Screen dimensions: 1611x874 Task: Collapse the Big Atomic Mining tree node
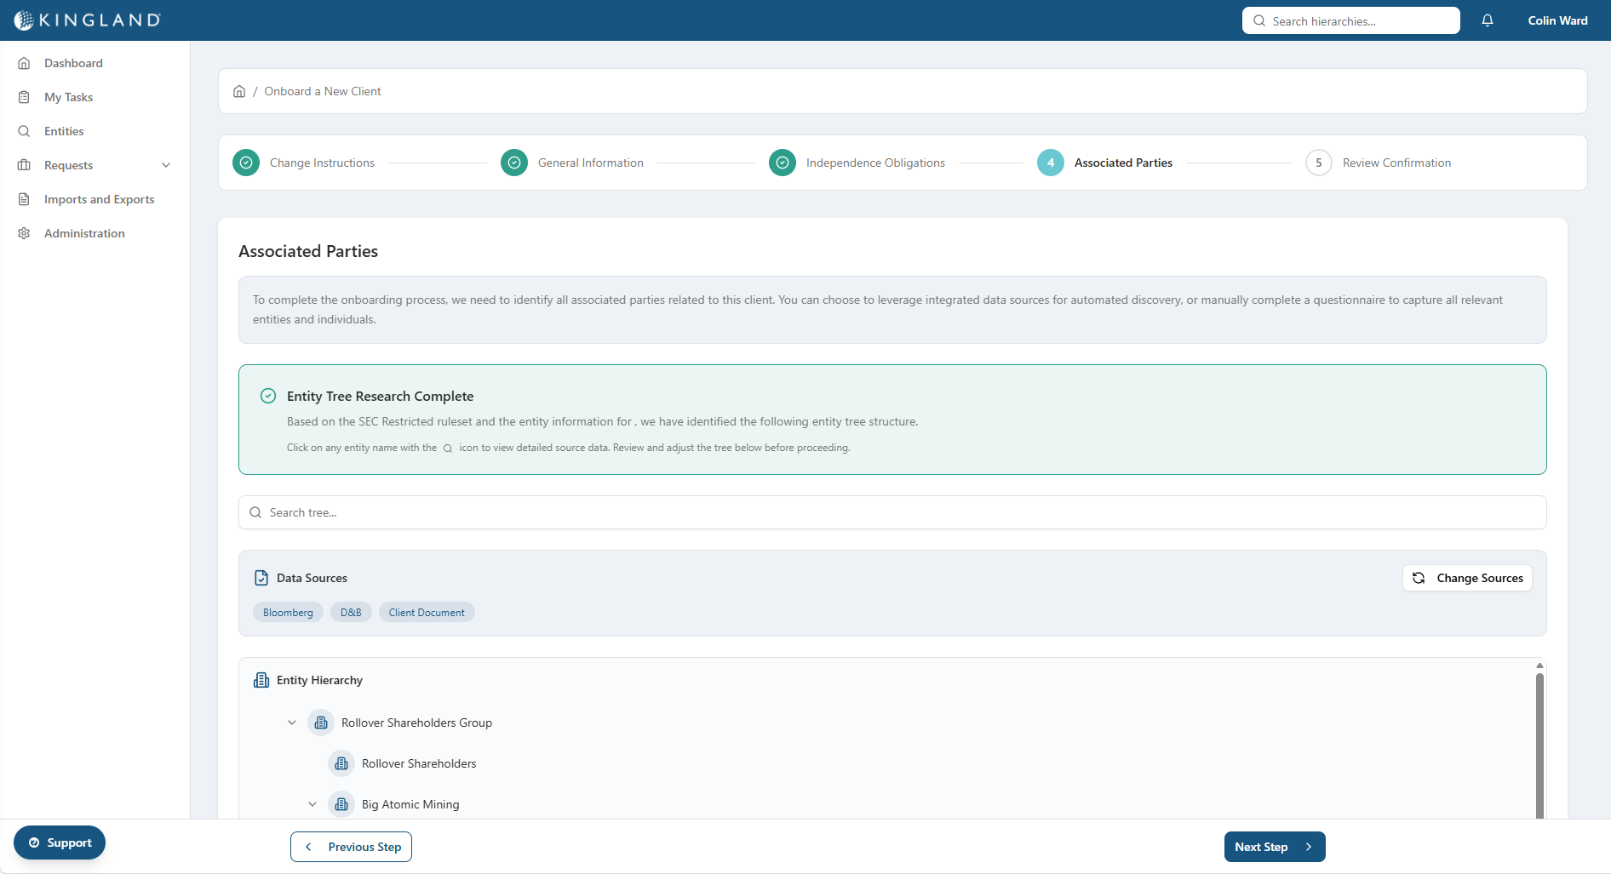pos(312,804)
